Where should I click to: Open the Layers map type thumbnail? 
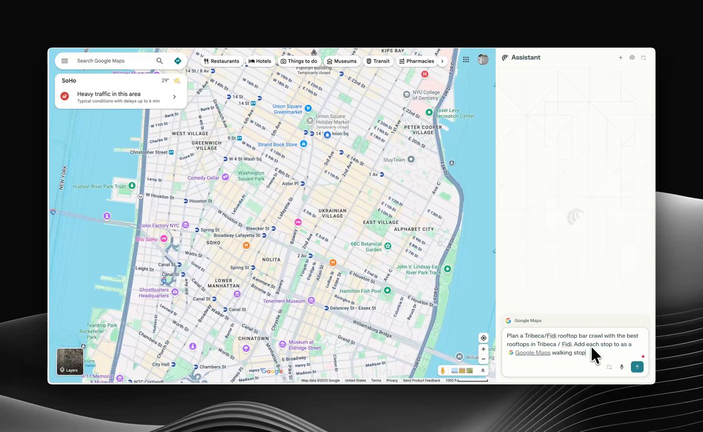click(70, 362)
